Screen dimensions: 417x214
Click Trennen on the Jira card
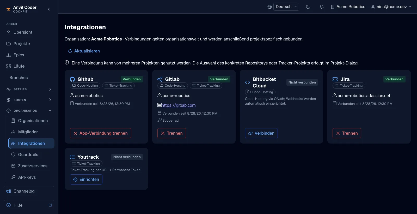[347, 133]
